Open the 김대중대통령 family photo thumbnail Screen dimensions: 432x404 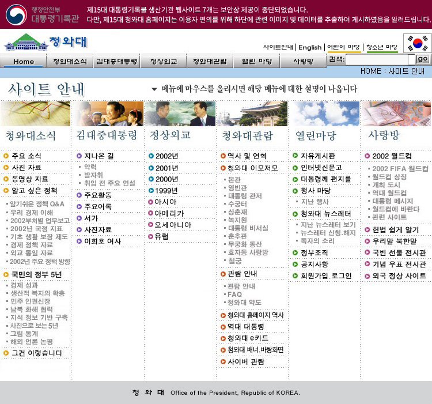108,114
